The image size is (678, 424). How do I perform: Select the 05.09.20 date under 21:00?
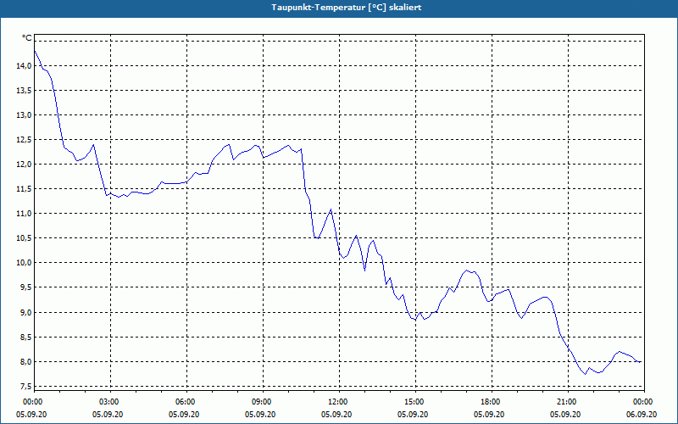click(x=565, y=415)
